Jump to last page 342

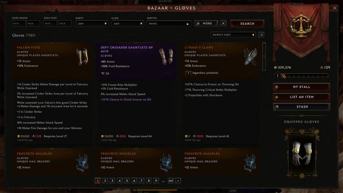[x=170, y=181]
